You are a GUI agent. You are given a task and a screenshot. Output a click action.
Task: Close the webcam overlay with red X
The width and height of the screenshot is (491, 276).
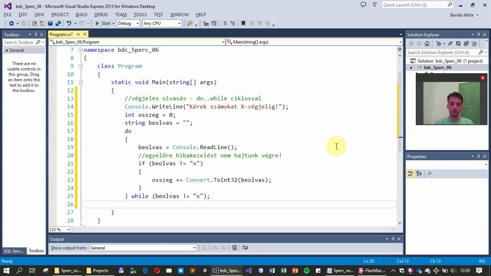click(x=483, y=78)
